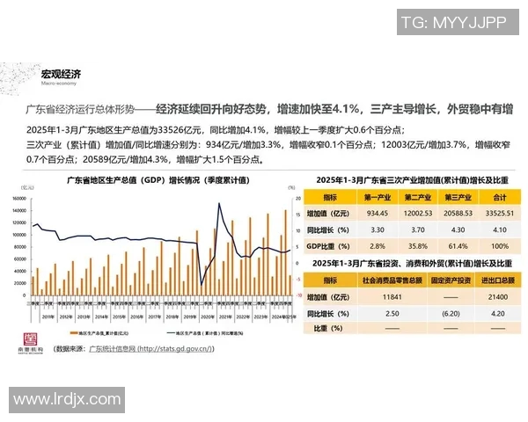Click the 进出口总额 column header
The width and height of the screenshot is (528, 422).
tap(498, 280)
